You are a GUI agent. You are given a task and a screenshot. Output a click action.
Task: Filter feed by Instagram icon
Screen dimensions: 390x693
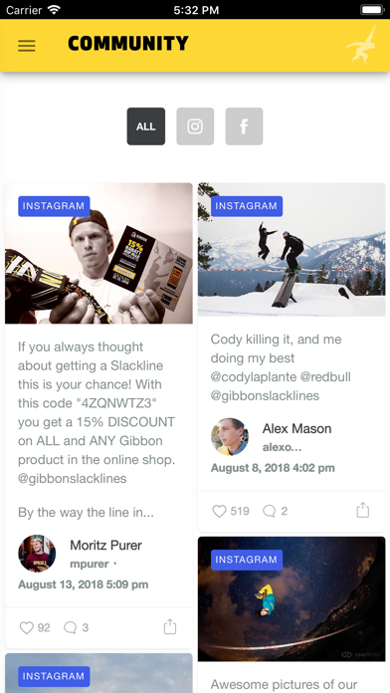[x=195, y=126]
